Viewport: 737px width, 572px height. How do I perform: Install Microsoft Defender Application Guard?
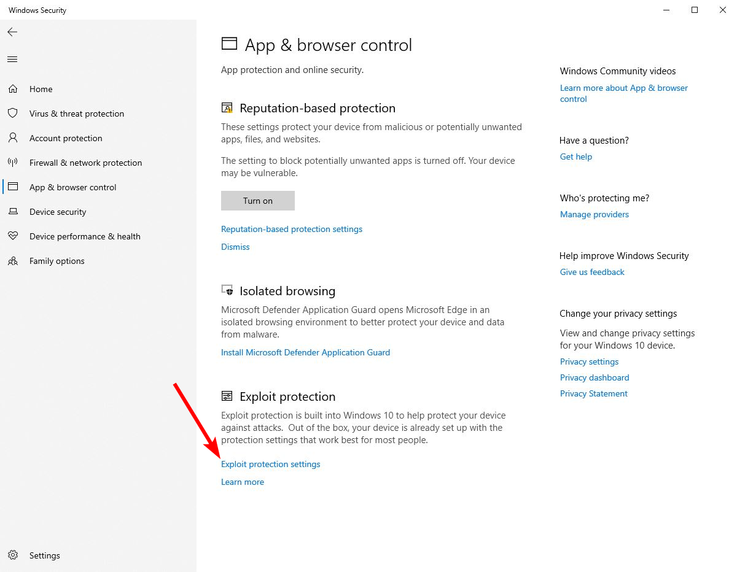point(305,352)
